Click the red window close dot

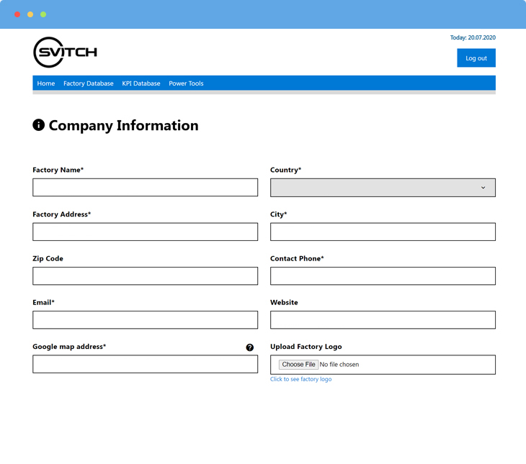click(17, 14)
